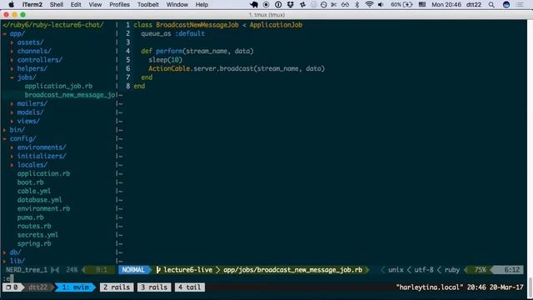Click the Siri icon in menu bar
The height and width of the screenshot is (300, 533).
click(x=506, y=4)
